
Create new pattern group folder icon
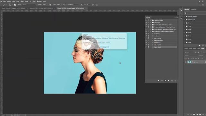pos(200,45)
